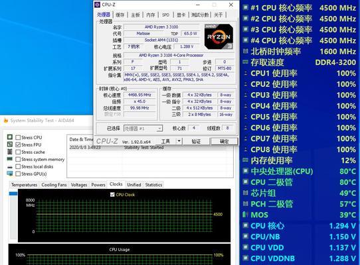
Task: Expand the 工具 dropdown arrow in CPU-Z
Action: pyautogui.click(x=179, y=141)
